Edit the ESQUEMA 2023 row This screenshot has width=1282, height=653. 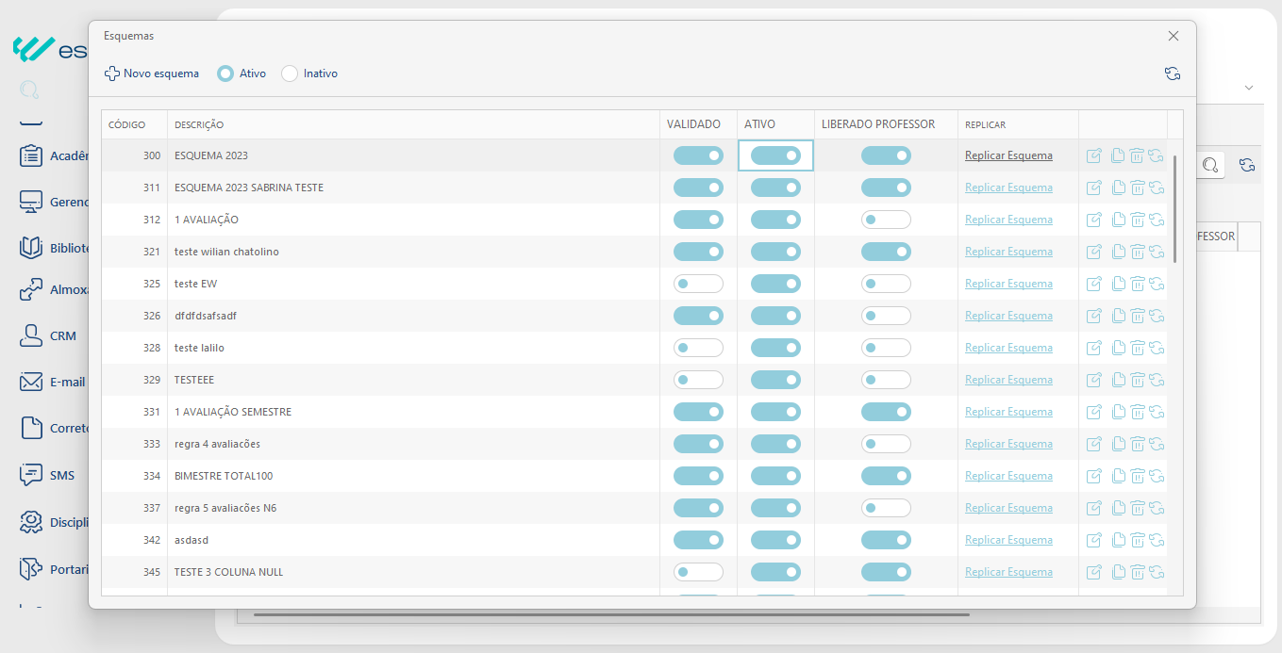(1094, 155)
